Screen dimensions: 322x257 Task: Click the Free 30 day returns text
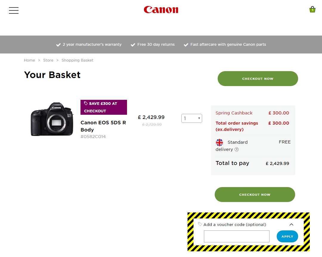pos(156,45)
